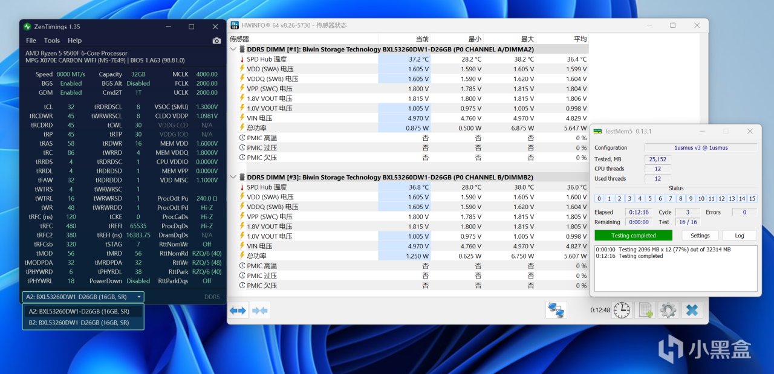Click TestMem5 status box 7
This screenshot has width=774, height=374.
coord(671,198)
